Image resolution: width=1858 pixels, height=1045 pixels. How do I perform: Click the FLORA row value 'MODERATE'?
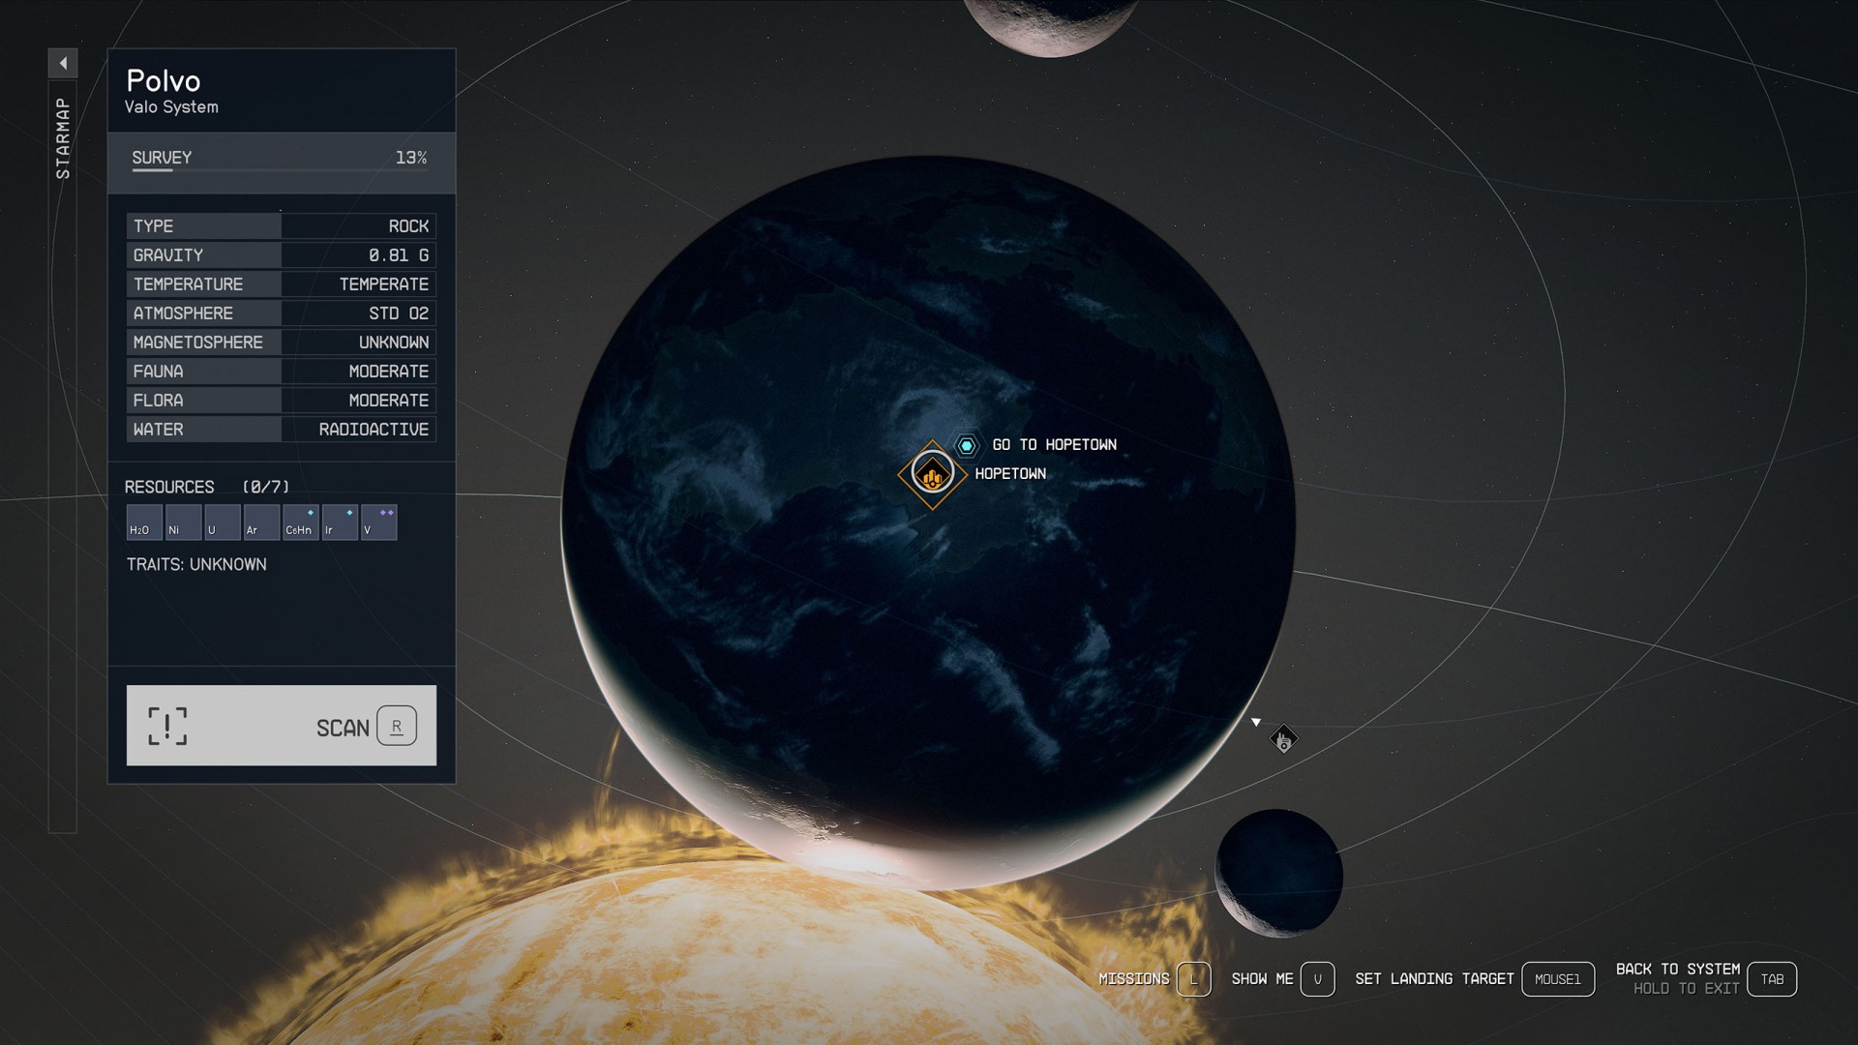click(x=389, y=401)
